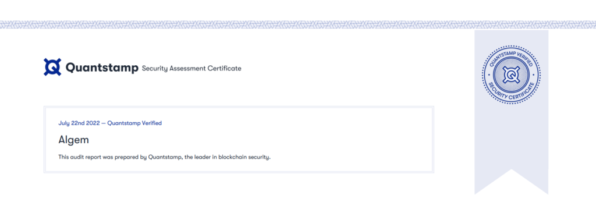The width and height of the screenshot is (596, 216).
Task: Click the July 22nd 2022 date
Action: pyautogui.click(x=79, y=123)
